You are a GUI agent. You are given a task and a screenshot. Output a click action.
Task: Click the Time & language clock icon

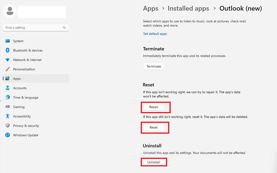[x=7, y=97]
